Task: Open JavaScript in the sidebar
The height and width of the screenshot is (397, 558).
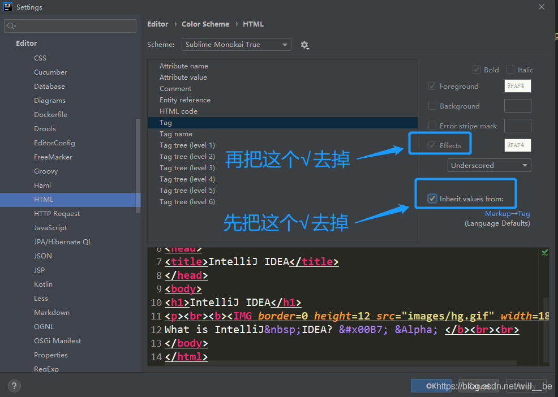Action: coord(50,228)
